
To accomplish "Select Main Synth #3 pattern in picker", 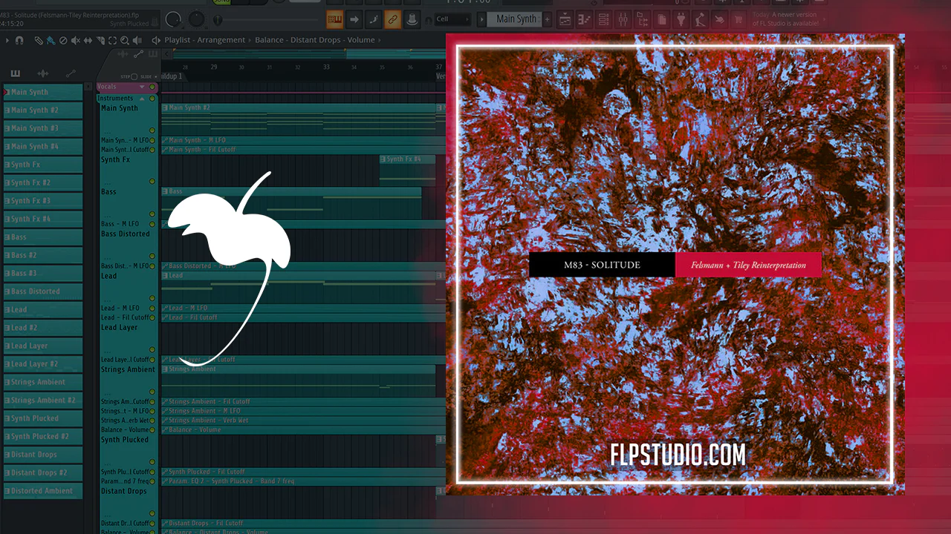I will [x=43, y=128].
